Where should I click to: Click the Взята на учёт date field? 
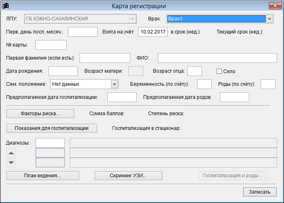point(153,32)
